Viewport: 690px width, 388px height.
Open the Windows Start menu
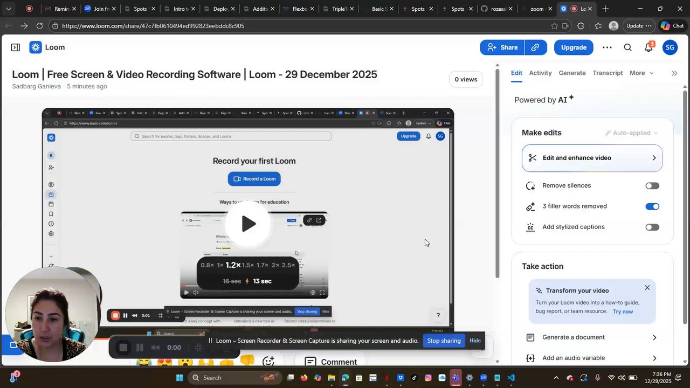click(180, 378)
